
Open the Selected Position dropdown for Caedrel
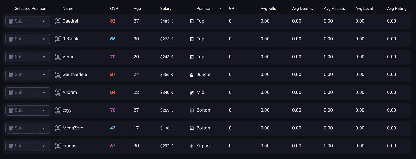point(28,21)
